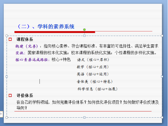Place cursor in the 课程体系 heading
This screenshot has height=126, width=168.
(x=25, y=39)
